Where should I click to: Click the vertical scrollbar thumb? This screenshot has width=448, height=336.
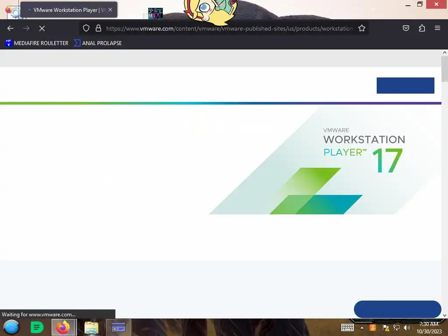tap(444, 69)
